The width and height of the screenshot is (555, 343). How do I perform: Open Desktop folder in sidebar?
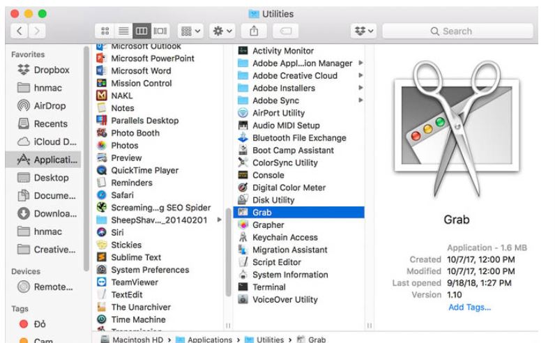point(43,178)
